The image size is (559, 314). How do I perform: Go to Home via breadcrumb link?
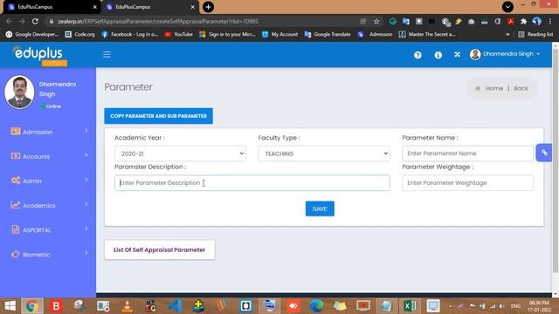[494, 88]
